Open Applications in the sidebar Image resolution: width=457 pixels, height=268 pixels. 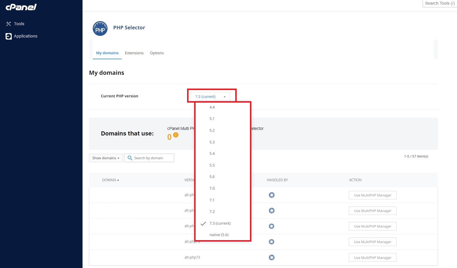pyautogui.click(x=26, y=36)
